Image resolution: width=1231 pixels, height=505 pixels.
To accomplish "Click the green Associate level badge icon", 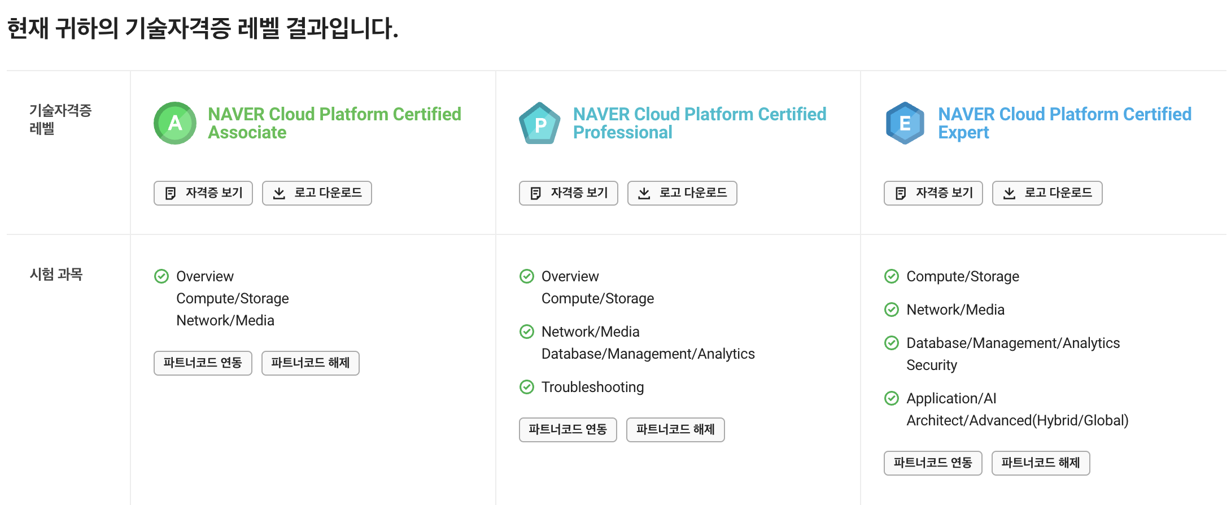I will coord(175,123).
